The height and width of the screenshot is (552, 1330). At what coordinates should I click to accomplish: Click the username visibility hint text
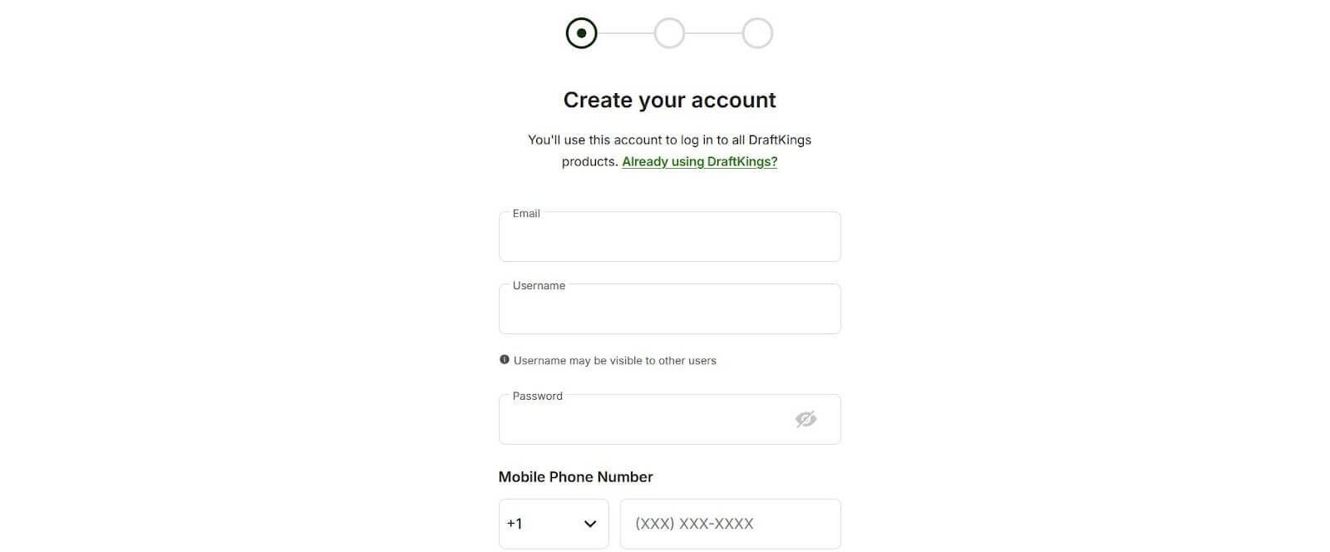click(x=615, y=360)
